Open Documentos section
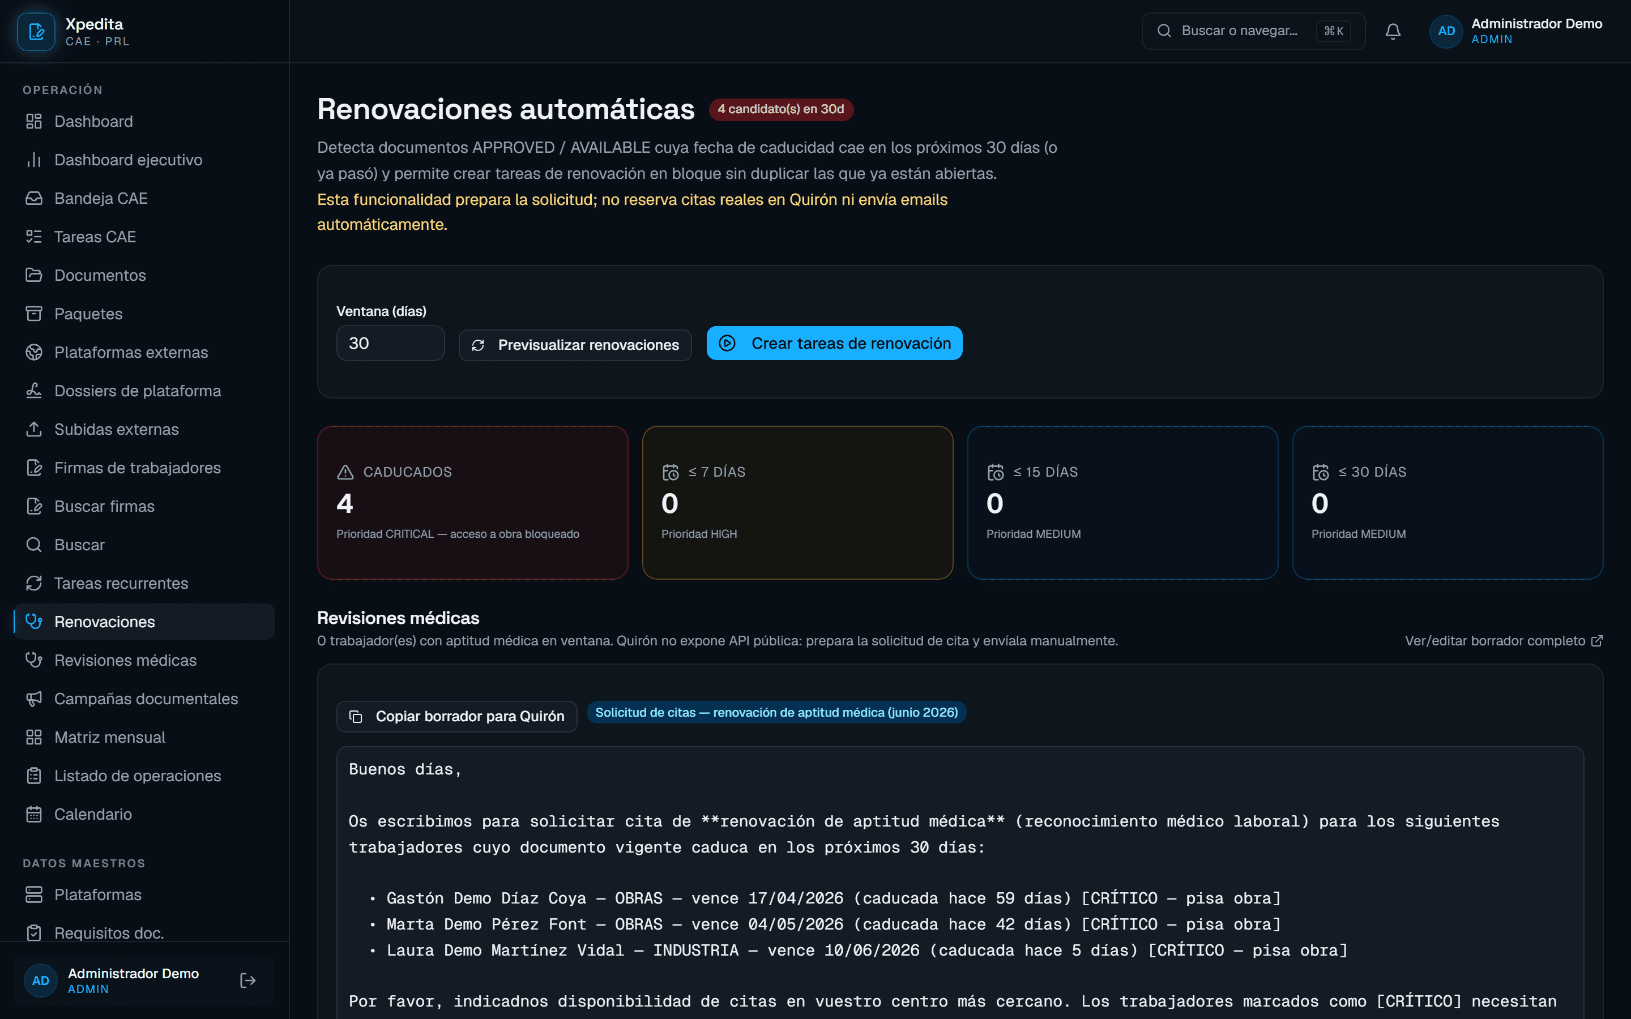This screenshot has height=1019, width=1631. click(144, 275)
